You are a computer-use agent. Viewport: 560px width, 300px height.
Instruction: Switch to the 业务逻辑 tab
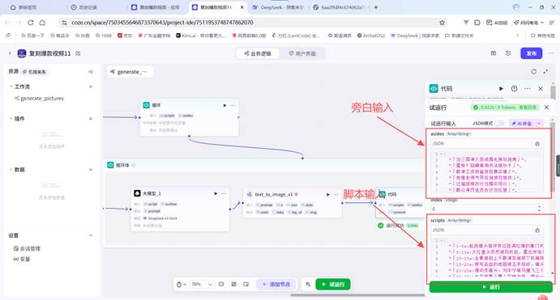[258, 53]
